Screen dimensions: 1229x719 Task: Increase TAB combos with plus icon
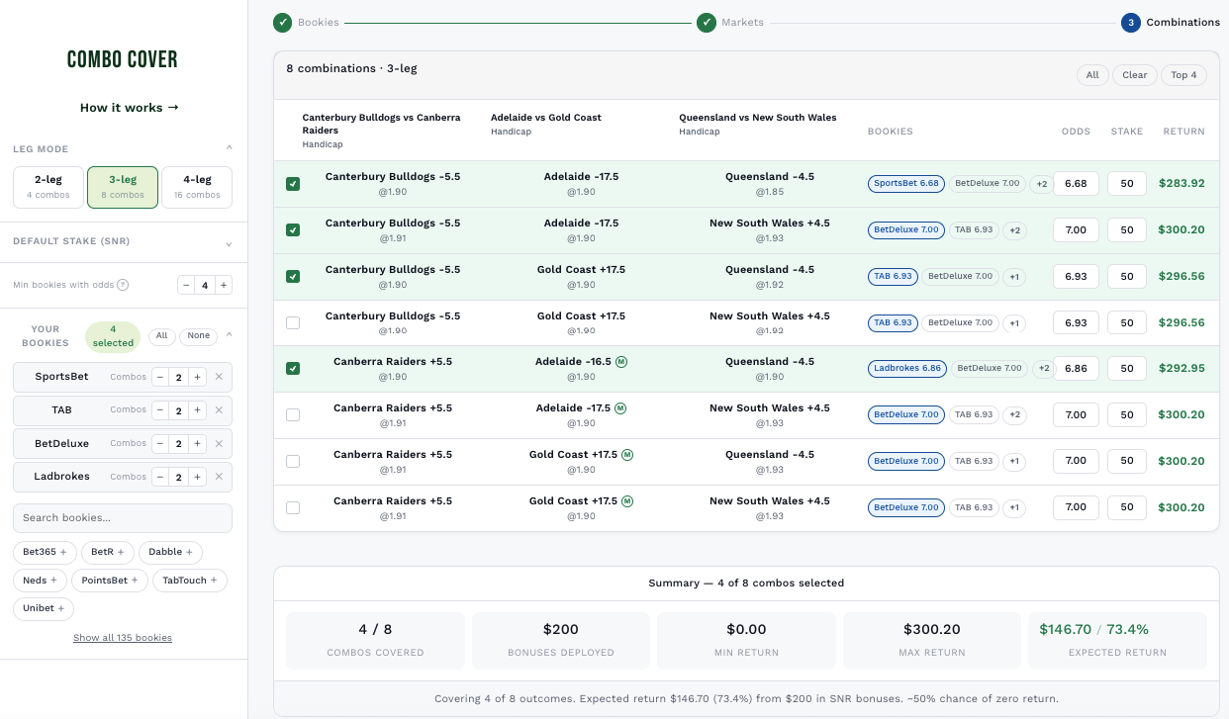click(x=198, y=410)
